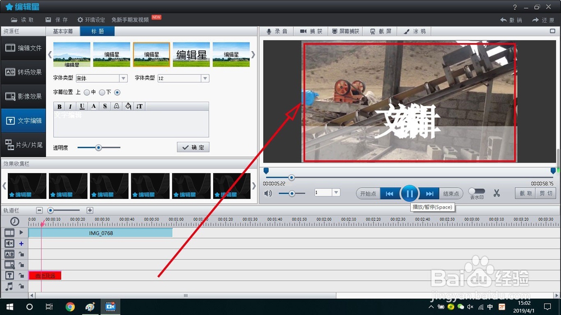Image resolution: width=561 pixels, height=315 pixels.
Task: Click the 屏幕捕获 screen capture button
Action: 345,31
